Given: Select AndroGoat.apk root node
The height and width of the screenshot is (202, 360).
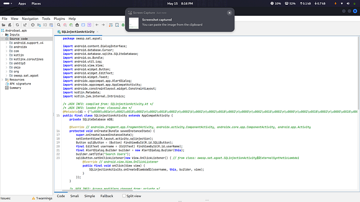Looking at the screenshot, I should [x=14, y=31].
